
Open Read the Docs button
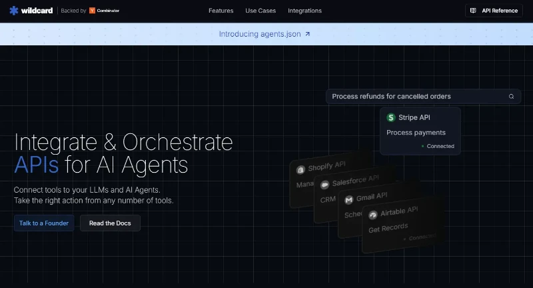click(x=110, y=223)
